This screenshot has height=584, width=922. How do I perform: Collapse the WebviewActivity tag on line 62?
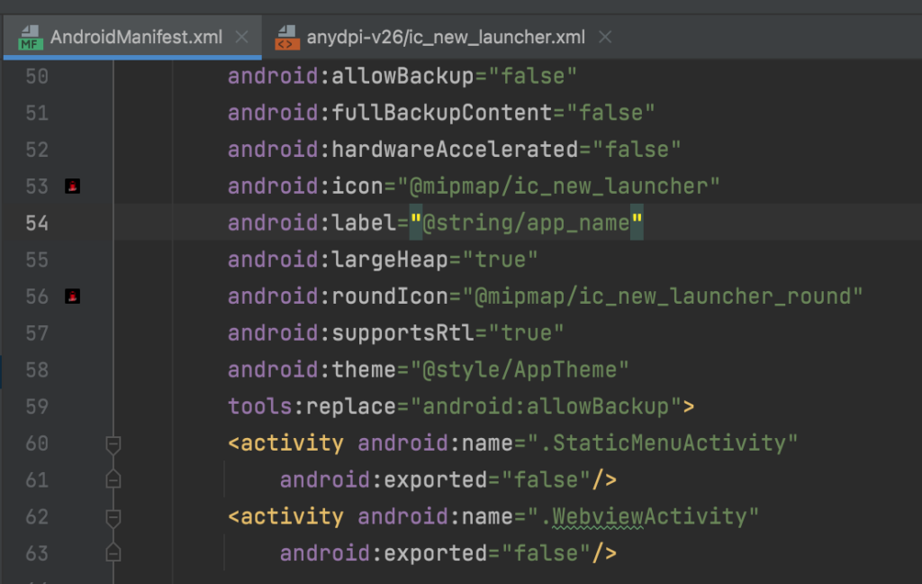pyautogui.click(x=113, y=516)
